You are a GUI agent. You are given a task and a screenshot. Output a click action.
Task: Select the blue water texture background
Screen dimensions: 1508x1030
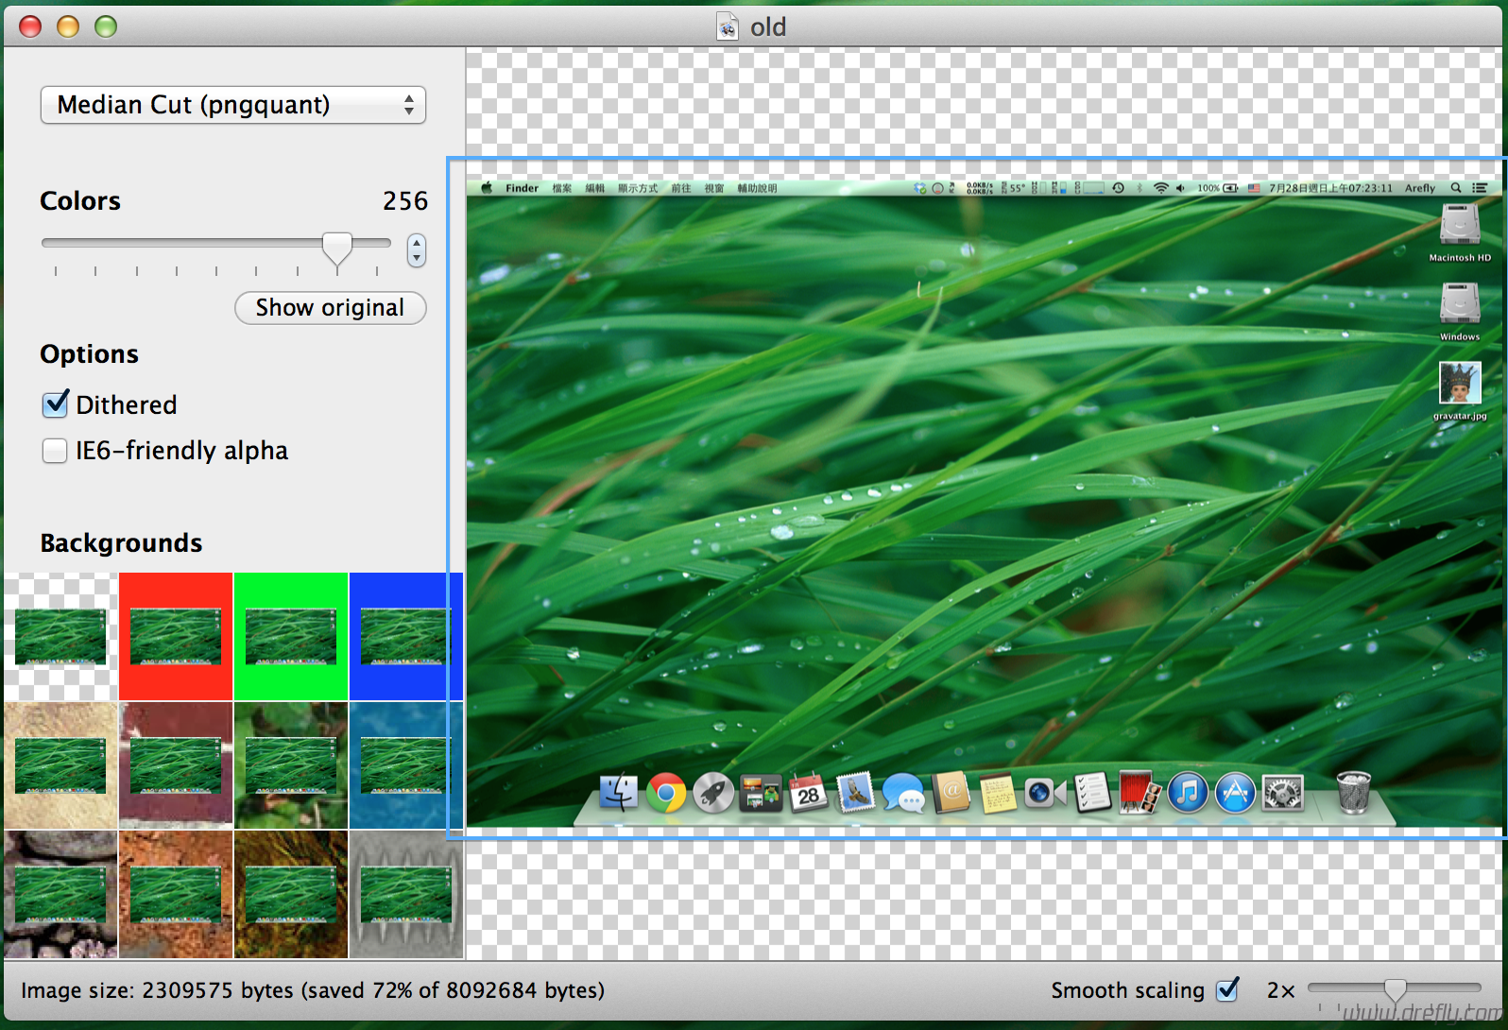click(x=405, y=765)
